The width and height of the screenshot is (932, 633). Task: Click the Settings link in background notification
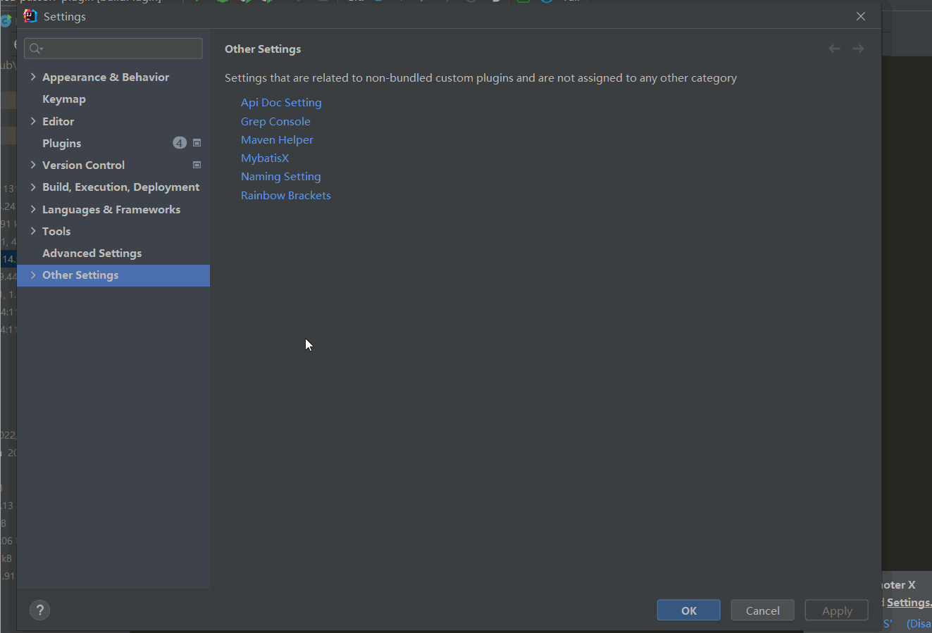pos(909,603)
